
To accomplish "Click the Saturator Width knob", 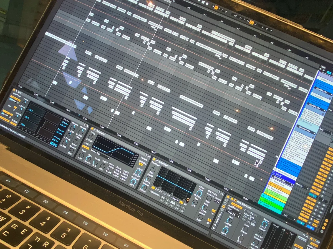I will tap(96, 162).
